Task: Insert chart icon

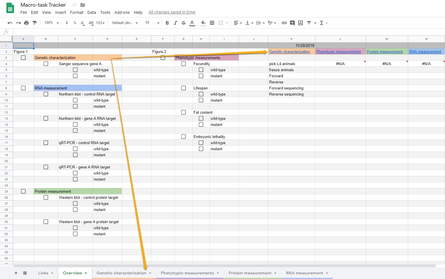Action: [301, 23]
